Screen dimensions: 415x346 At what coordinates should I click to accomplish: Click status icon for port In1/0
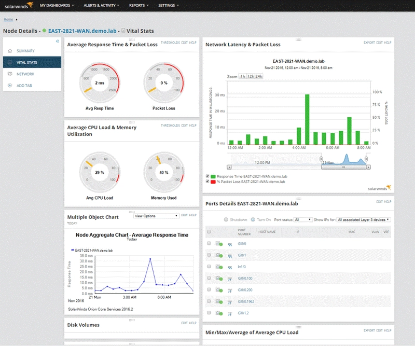[219, 267]
